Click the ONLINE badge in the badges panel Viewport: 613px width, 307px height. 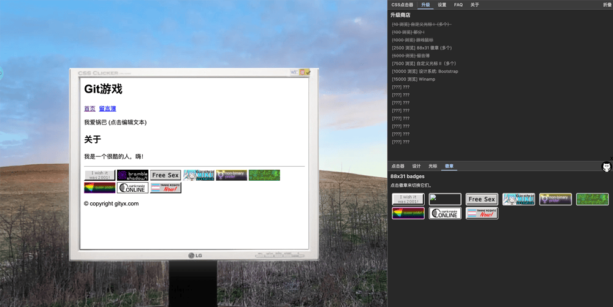pos(445,213)
